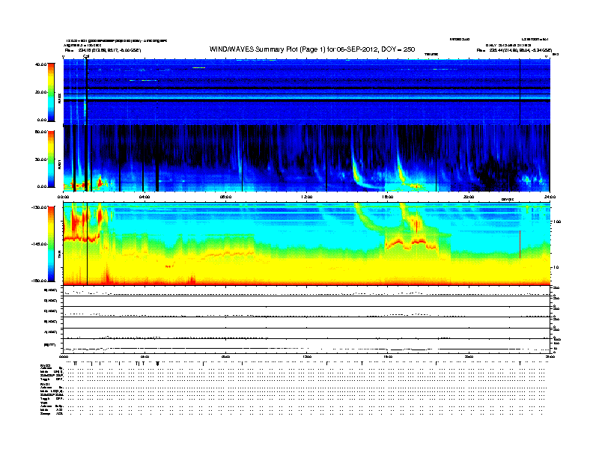Click the TNR vertical label beside TNR panel
Screen dimensions: 593x458
(59, 256)
